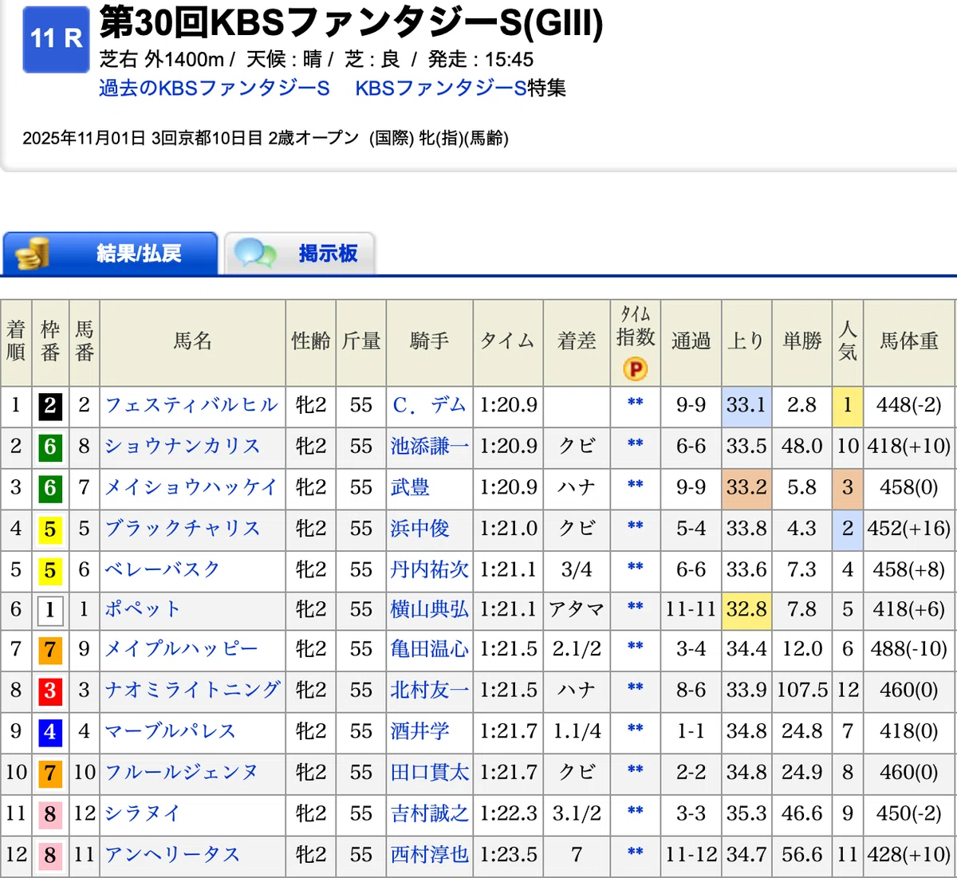Open jockey 西村淳也 profile
The width and height of the screenshot is (957, 878).
(x=430, y=855)
